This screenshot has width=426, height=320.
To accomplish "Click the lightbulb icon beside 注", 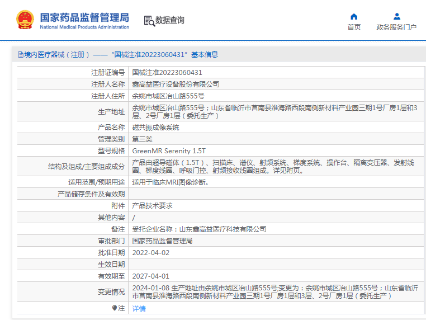I will tap(115, 308).
